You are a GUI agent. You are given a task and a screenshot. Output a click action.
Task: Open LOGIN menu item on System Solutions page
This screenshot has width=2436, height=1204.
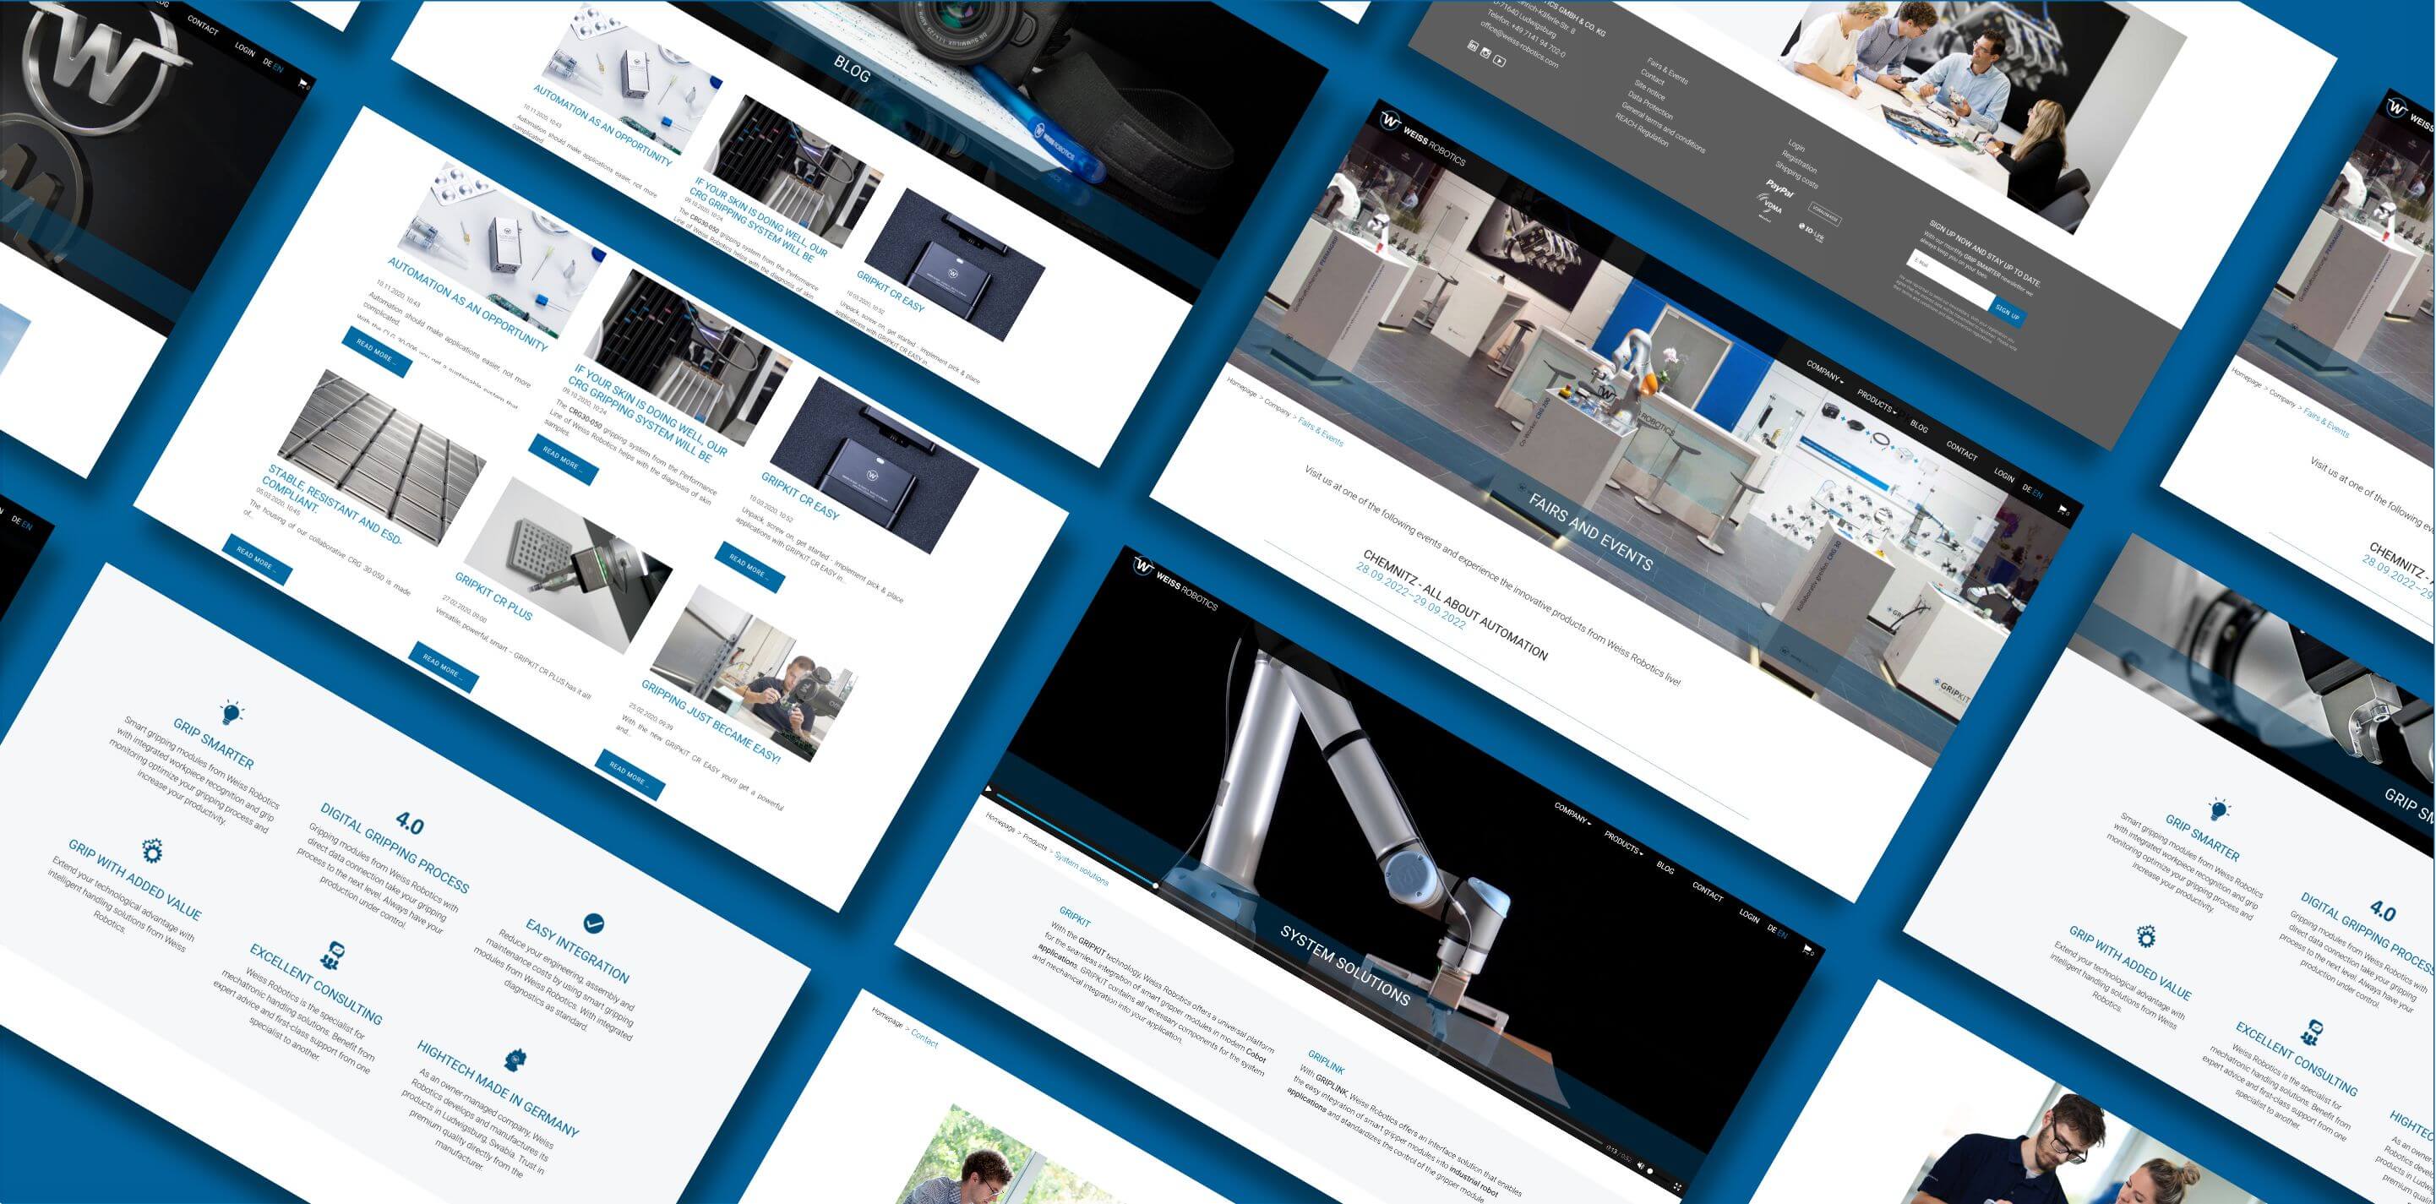click(x=1749, y=917)
